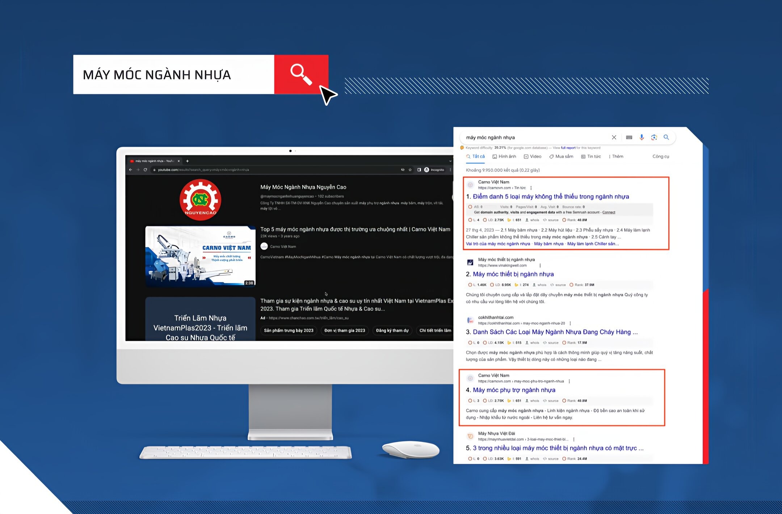The height and width of the screenshot is (514, 782).
Task: Open the Nguyên Cao channel logo
Action: coord(200,200)
